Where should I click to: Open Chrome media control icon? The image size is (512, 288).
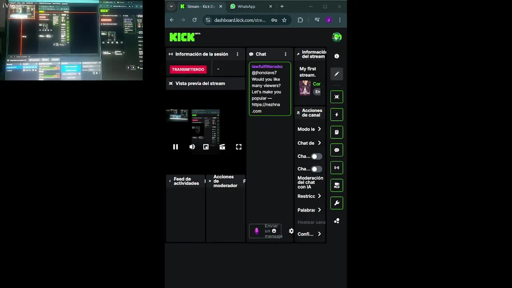[317, 20]
